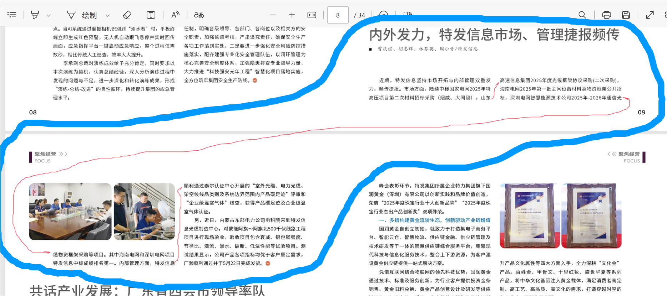Zoom in with the plus button

[292, 15]
